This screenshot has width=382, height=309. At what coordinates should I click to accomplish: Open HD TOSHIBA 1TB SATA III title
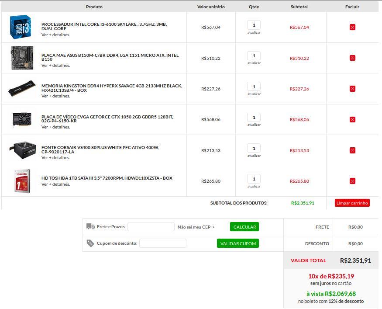point(107,178)
